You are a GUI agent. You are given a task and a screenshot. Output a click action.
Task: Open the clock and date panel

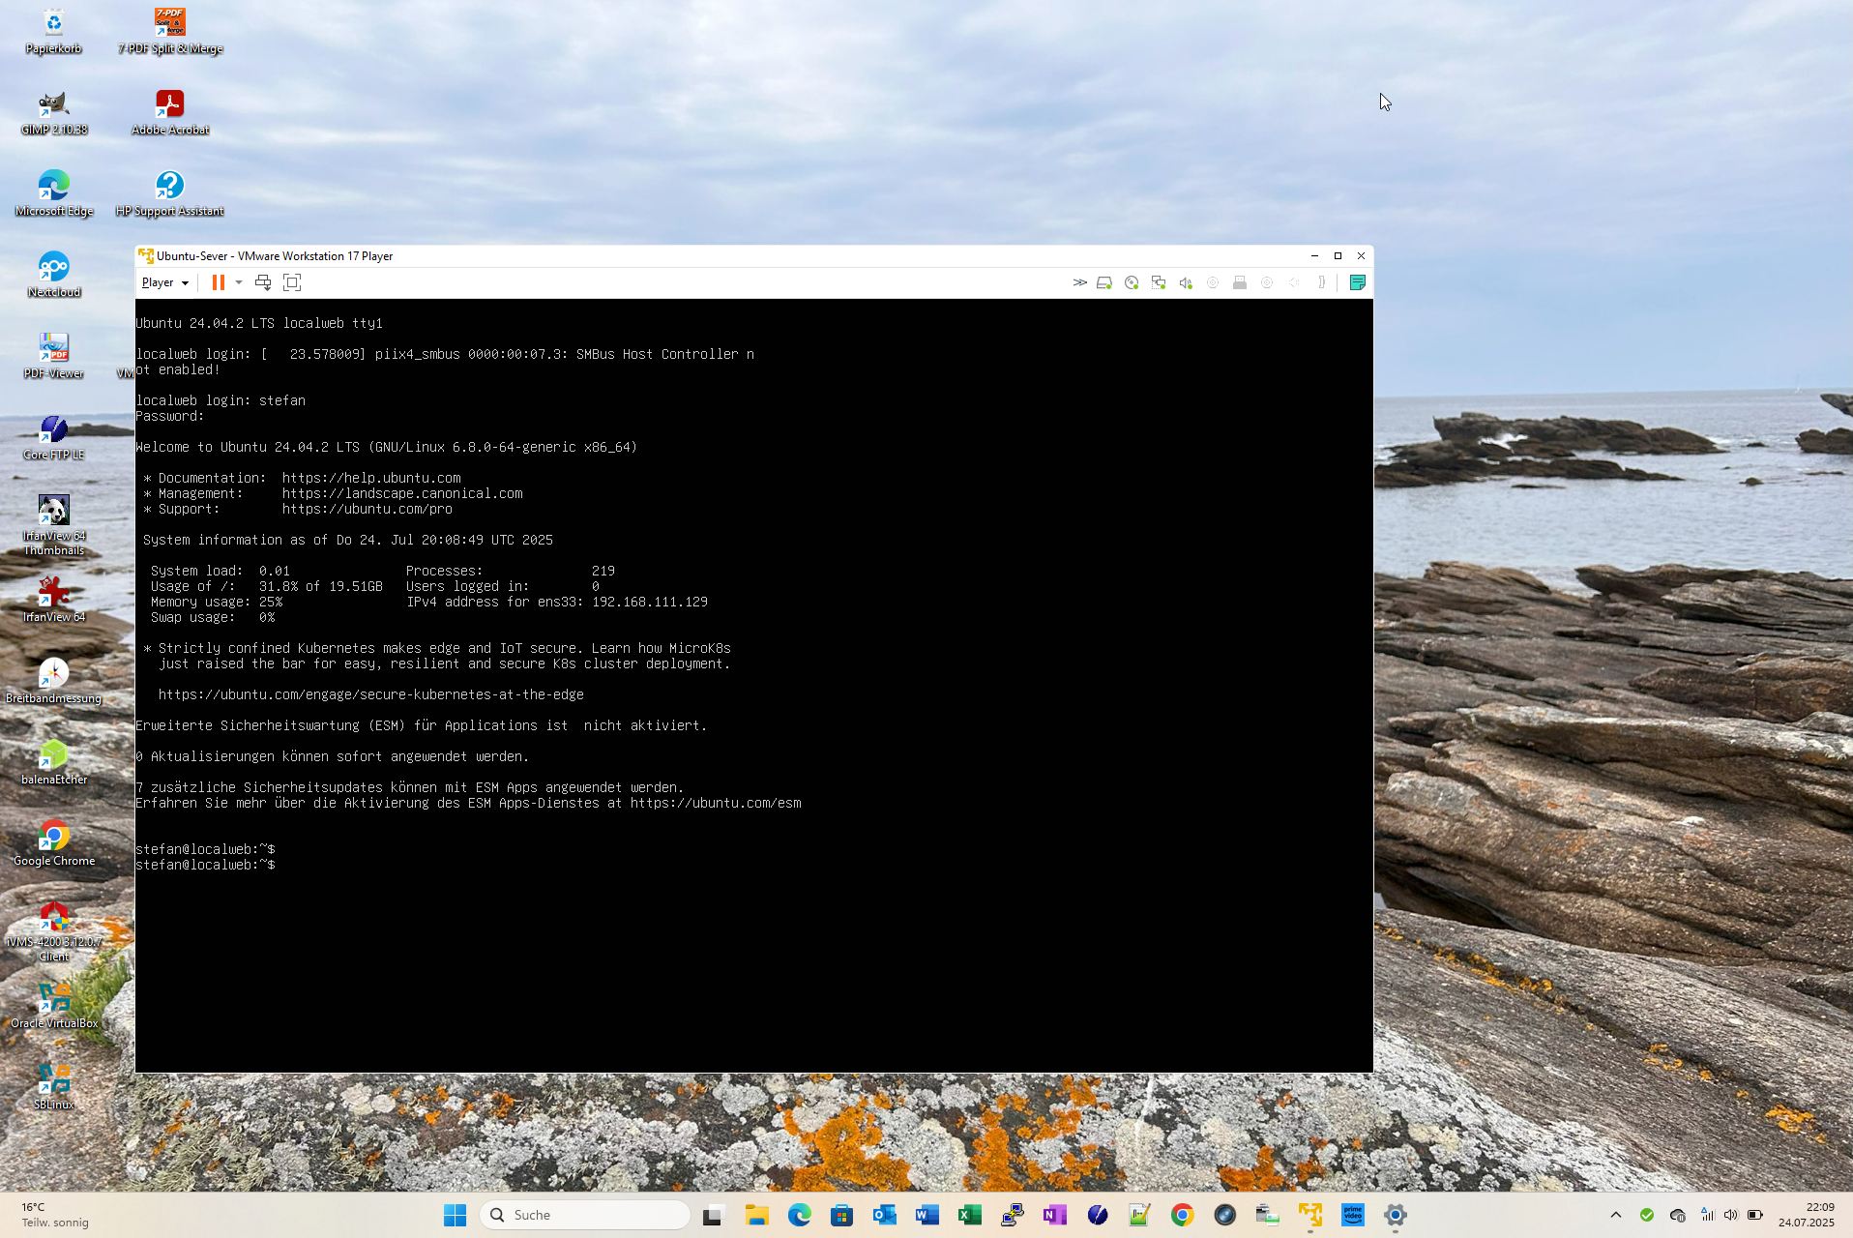coord(1806,1215)
